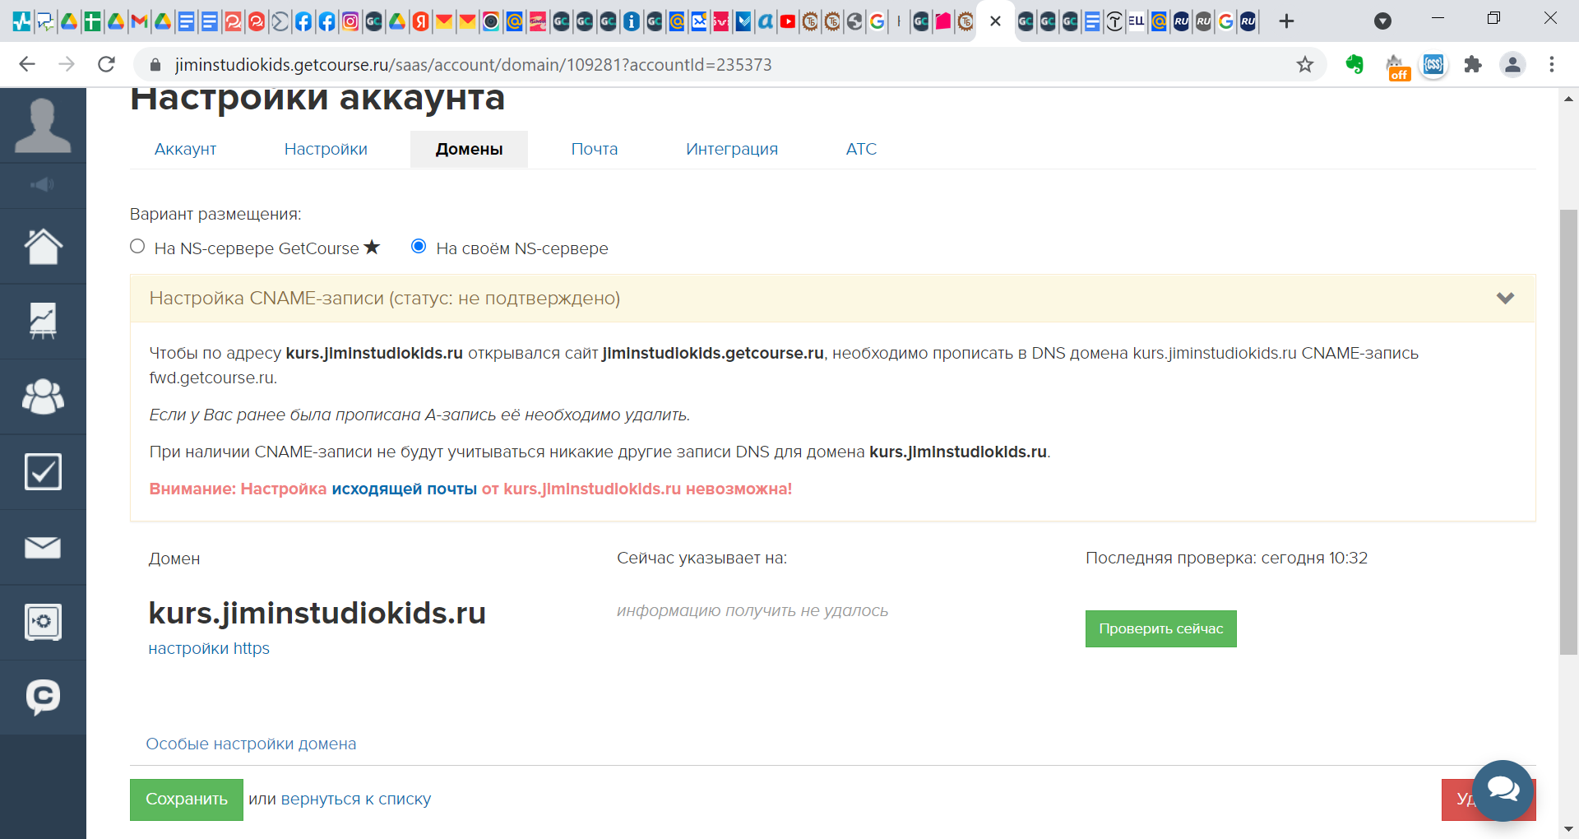Open the extension with orange 'off' badge
This screenshot has width=1579, height=839.
(x=1396, y=67)
